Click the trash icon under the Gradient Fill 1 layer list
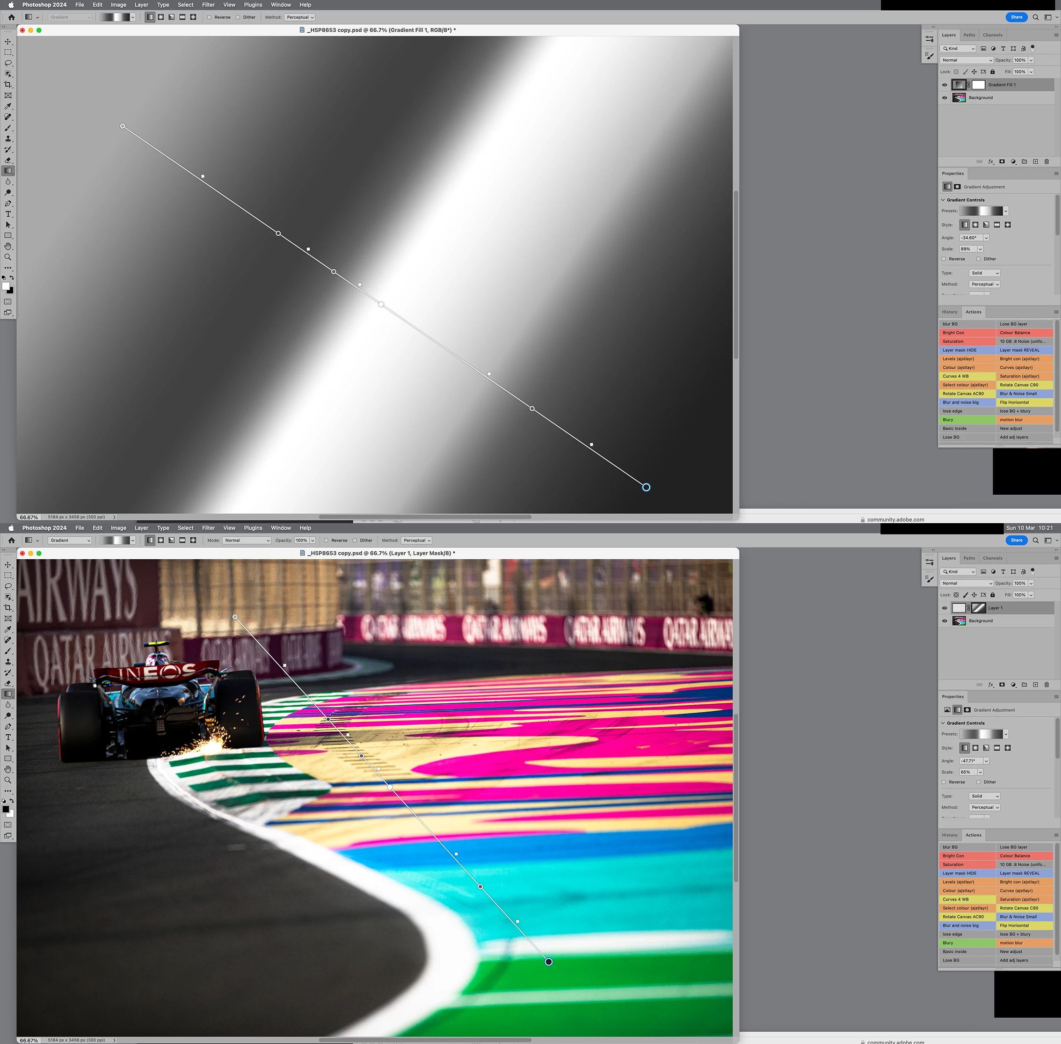 pos(1046,162)
